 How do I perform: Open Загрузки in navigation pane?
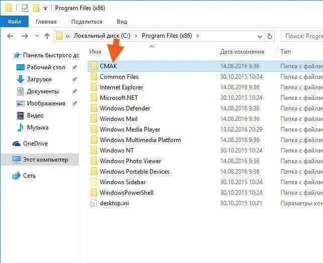point(39,79)
